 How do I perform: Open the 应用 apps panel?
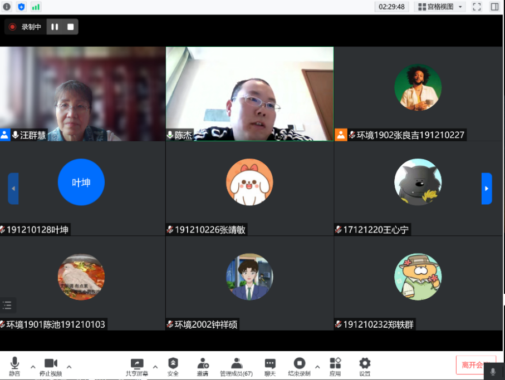335,366
